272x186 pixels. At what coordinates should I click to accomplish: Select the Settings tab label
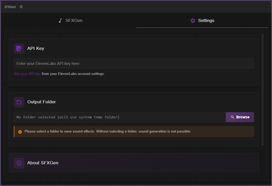(206, 21)
